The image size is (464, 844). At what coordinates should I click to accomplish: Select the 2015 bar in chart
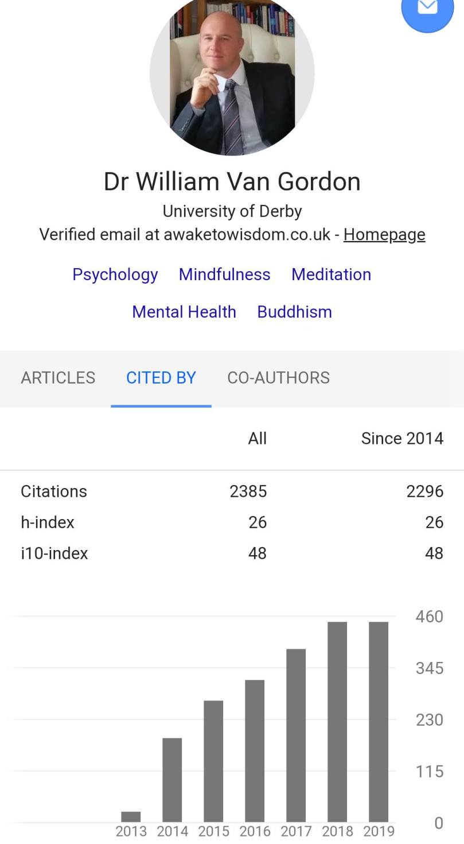pyautogui.click(x=213, y=761)
